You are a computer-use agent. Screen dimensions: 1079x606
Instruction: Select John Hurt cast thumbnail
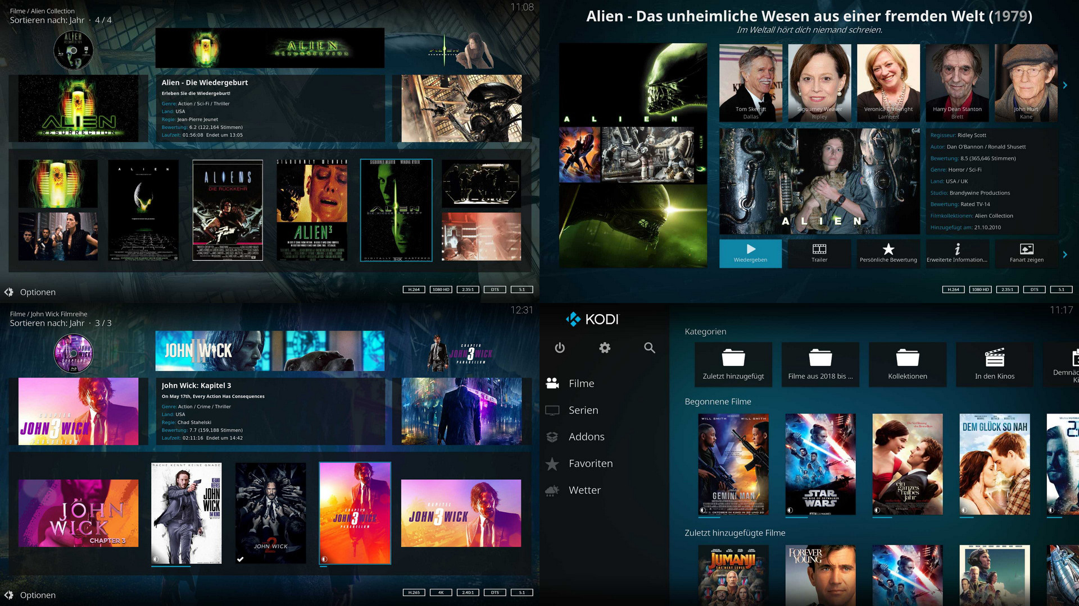coord(1026,83)
